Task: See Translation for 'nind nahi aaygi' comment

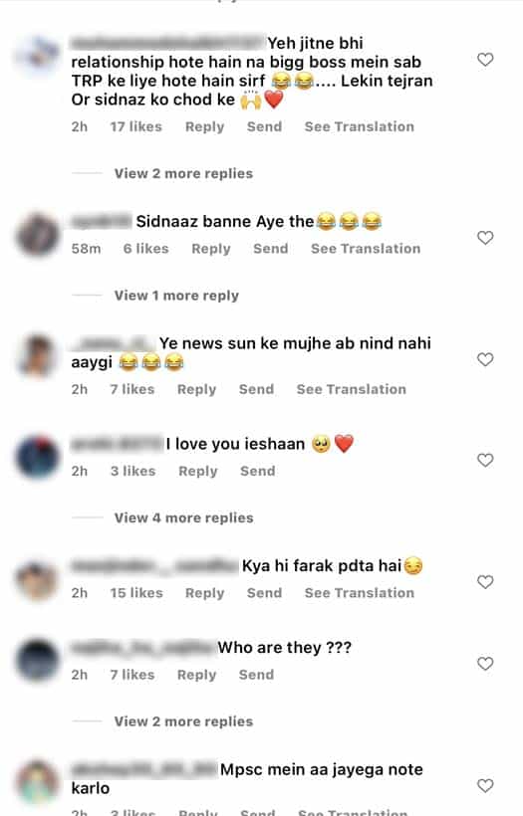Action: pyautogui.click(x=351, y=389)
